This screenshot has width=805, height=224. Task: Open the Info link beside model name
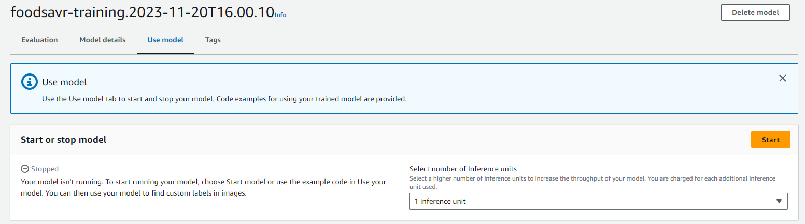click(280, 15)
